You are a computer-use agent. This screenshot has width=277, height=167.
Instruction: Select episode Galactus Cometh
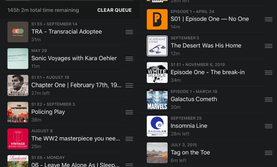194,99
